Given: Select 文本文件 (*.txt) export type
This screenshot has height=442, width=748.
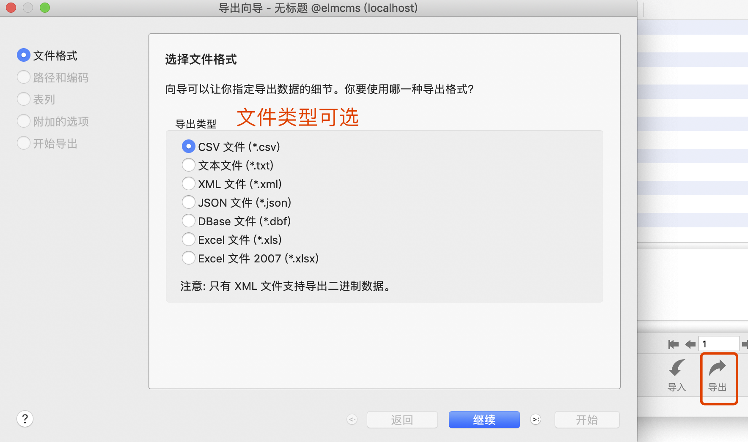Looking at the screenshot, I should pyautogui.click(x=189, y=165).
